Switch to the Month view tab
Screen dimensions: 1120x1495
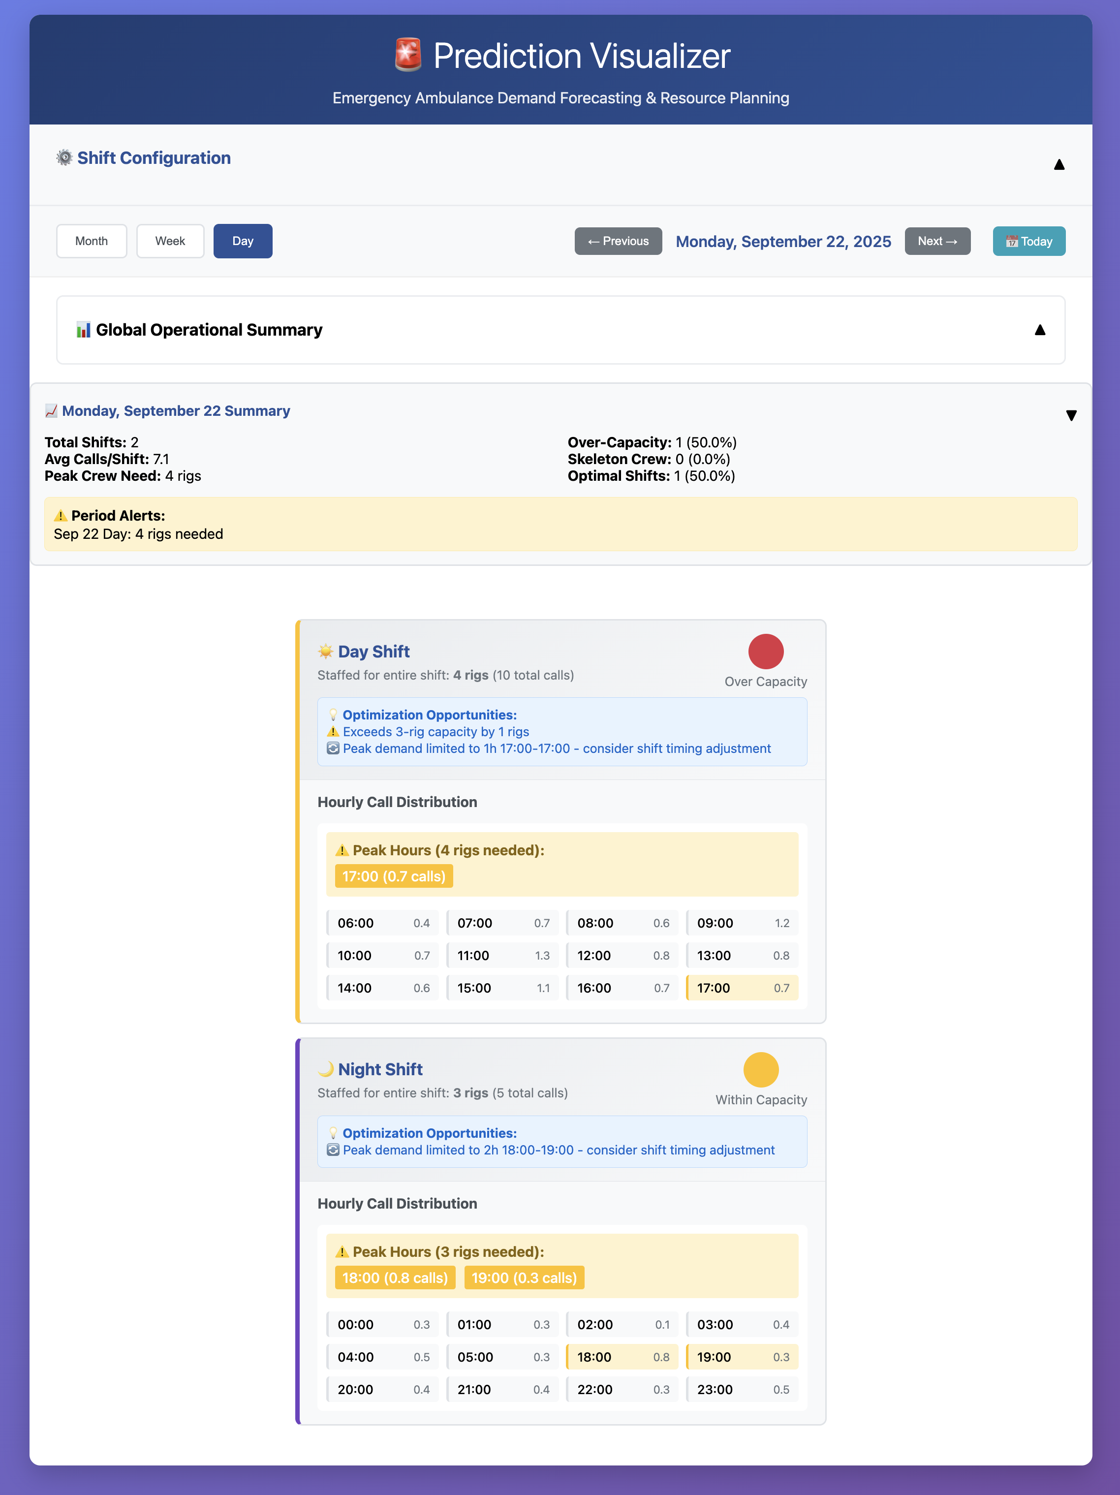click(x=91, y=241)
